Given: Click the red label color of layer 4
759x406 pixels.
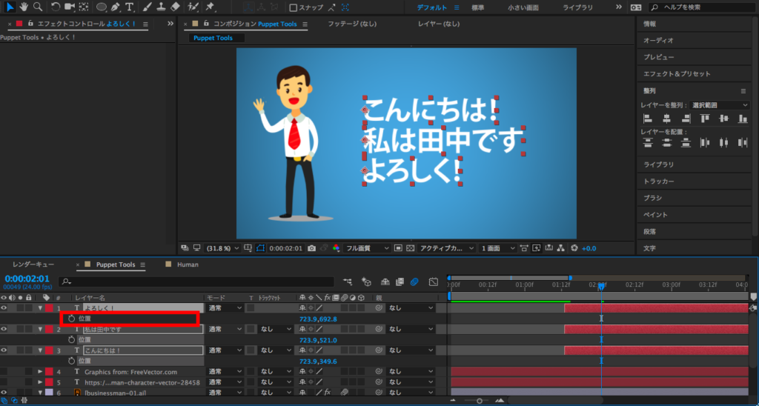Looking at the screenshot, I should tap(49, 372).
